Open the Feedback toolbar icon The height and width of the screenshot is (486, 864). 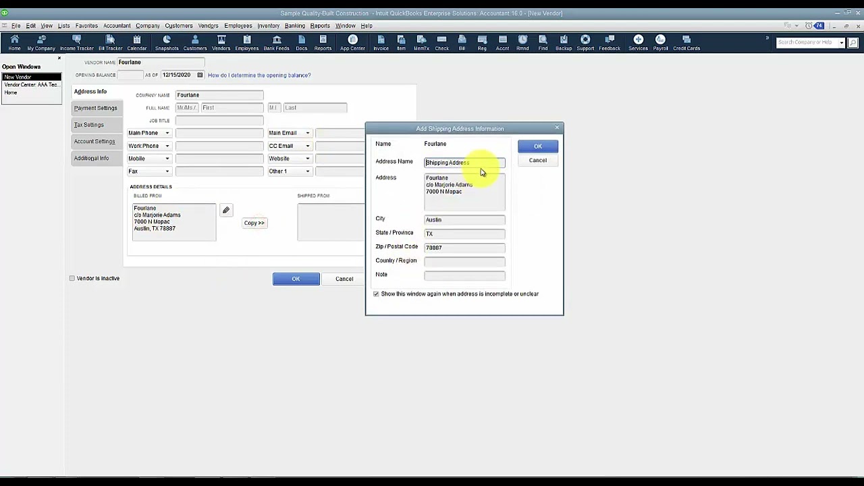click(x=610, y=43)
